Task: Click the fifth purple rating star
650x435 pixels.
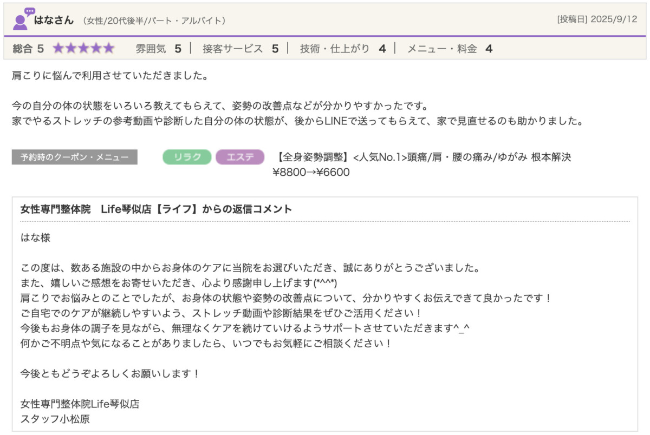Action: click(x=109, y=49)
